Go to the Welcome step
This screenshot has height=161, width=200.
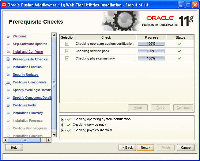[20, 36]
